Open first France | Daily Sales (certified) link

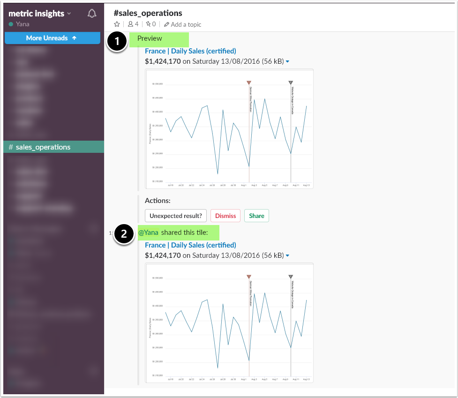pyautogui.click(x=190, y=51)
